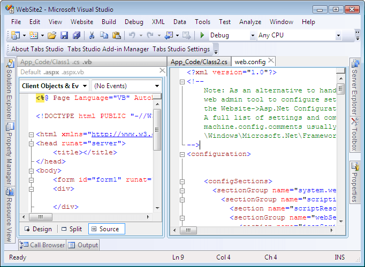
Task: Open the Website menu
Action: (82, 22)
